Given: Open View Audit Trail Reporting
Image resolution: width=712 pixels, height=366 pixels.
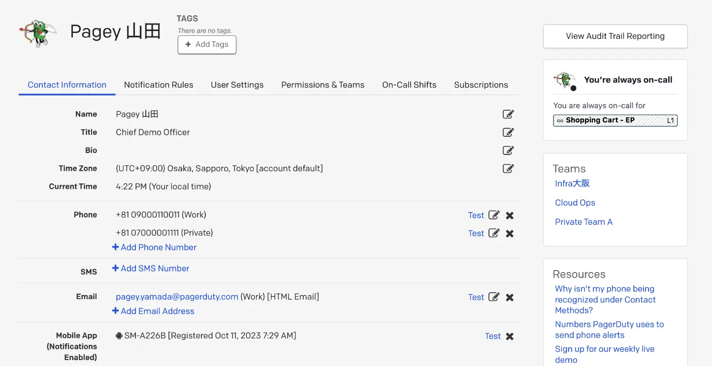Looking at the screenshot, I should pos(615,36).
